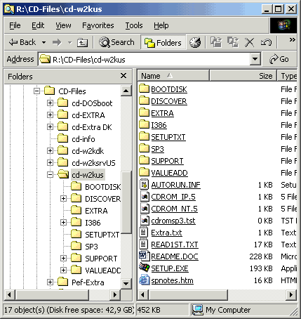Click the README.DOC Word icon
The width and height of the screenshot is (301, 319).
(144, 256)
